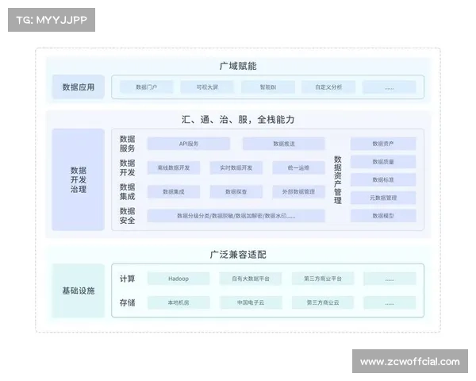Select the 数据门户 box
The image size is (476, 381).
(x=146, y=87)
